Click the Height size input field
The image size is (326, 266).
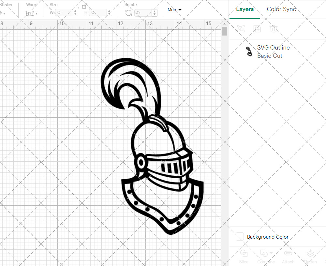(x=98, y=12)
